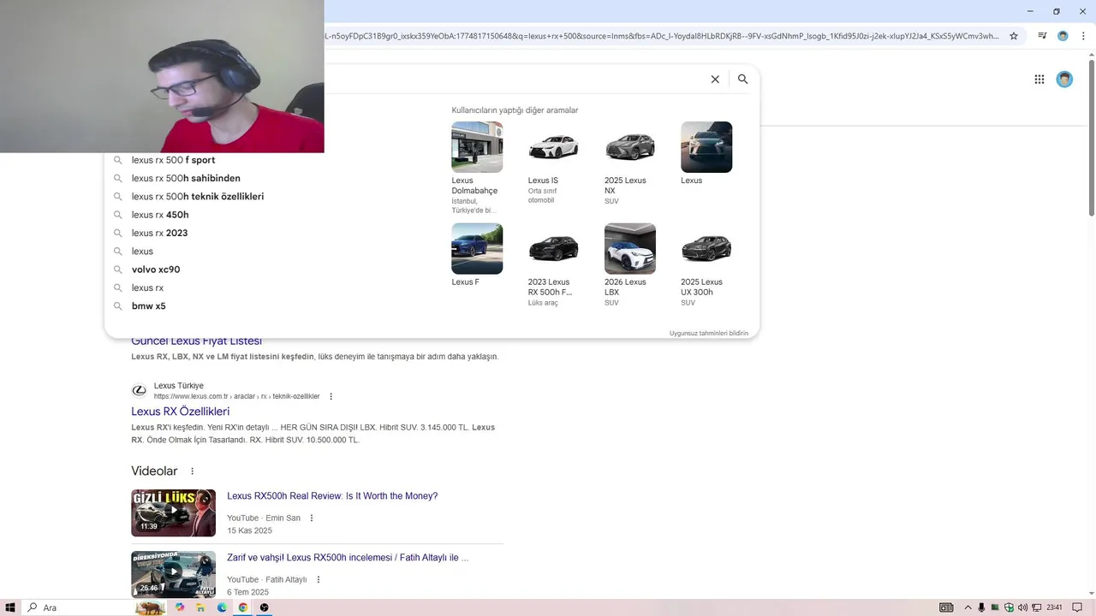Open the network tray icon

click(1036, 607)
